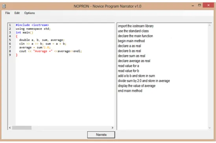Maximize the NOPRON window

click(199, 5)
